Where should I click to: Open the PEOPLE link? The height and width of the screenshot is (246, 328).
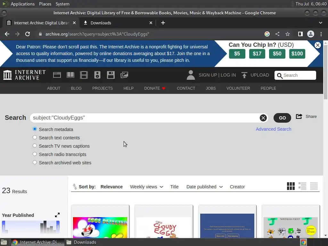pyautogui.click(x=268, y=88)
